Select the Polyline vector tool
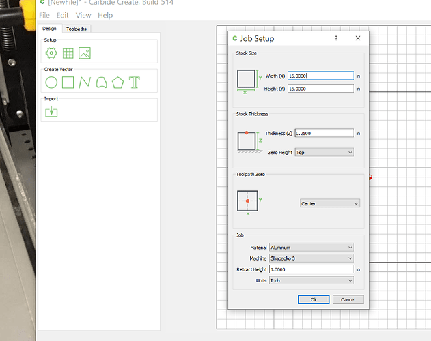 click(x=85, y=83)
